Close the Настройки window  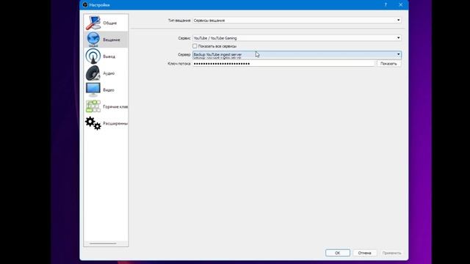(x=401, y=5)
